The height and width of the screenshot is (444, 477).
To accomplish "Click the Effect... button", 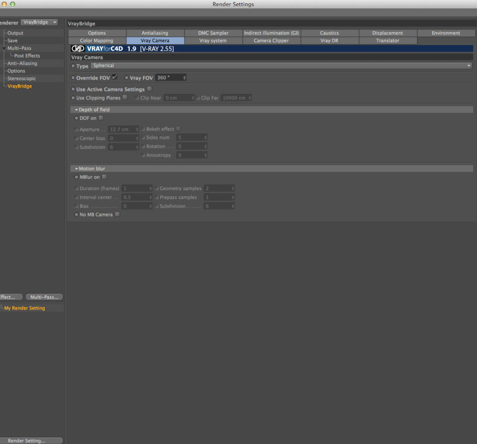I will [x=11, y=297].
